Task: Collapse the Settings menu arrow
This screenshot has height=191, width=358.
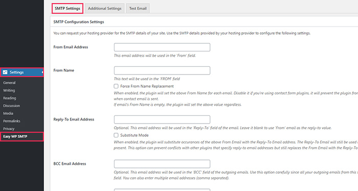Action: pyautogui.click(x=42, y=72)
